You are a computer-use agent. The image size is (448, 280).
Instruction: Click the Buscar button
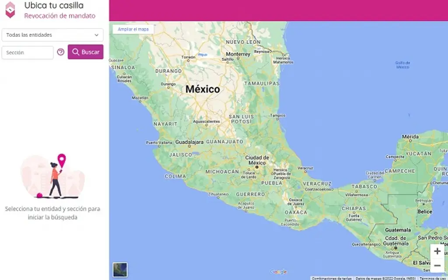click(x=85, y=52)
